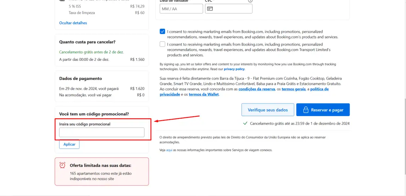Focus the CVC input field
This screenshot has height=196, width=406.
point(229,9)
